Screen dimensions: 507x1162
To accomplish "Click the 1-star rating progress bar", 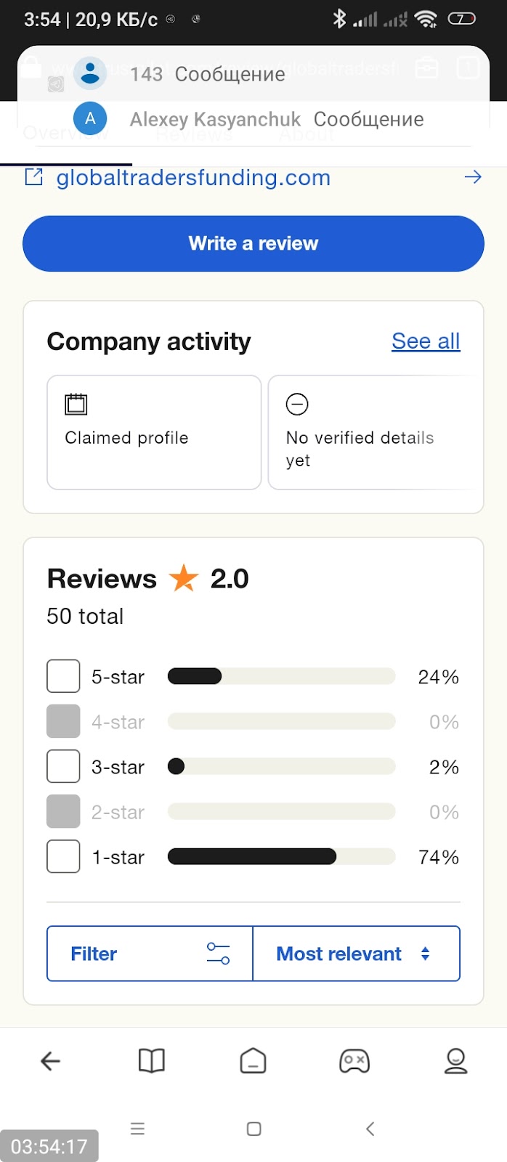I will pos(281,857).
